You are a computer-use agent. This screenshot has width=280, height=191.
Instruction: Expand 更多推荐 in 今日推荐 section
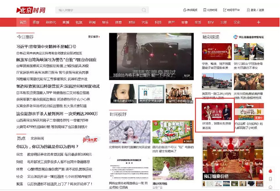93,36
